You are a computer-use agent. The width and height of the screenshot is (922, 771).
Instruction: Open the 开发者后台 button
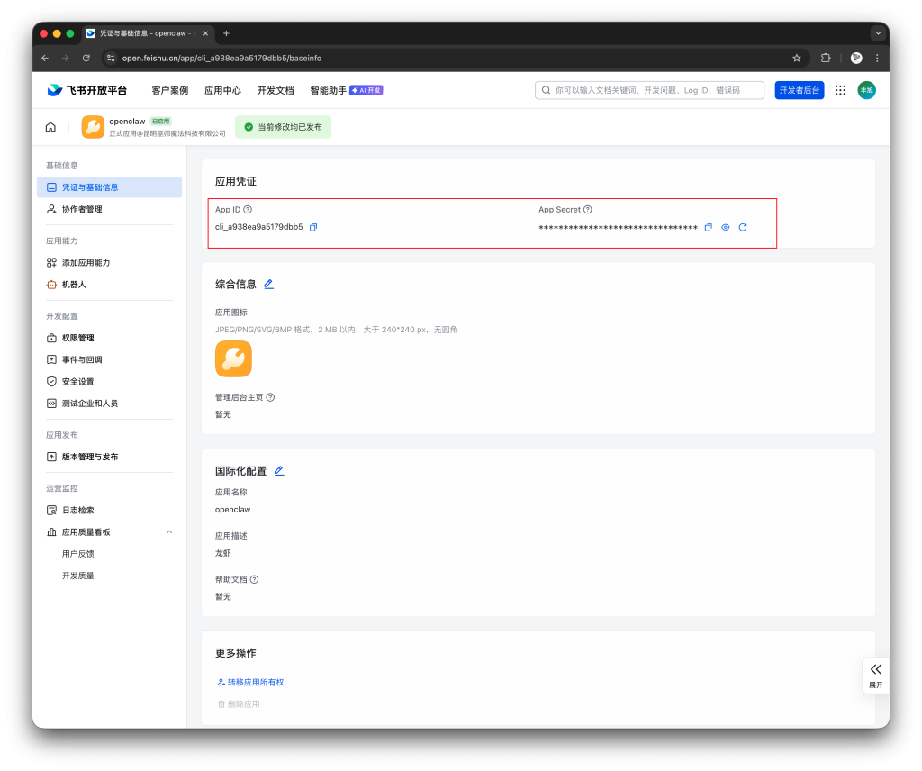pyautogui.click(x=799, y=90)
